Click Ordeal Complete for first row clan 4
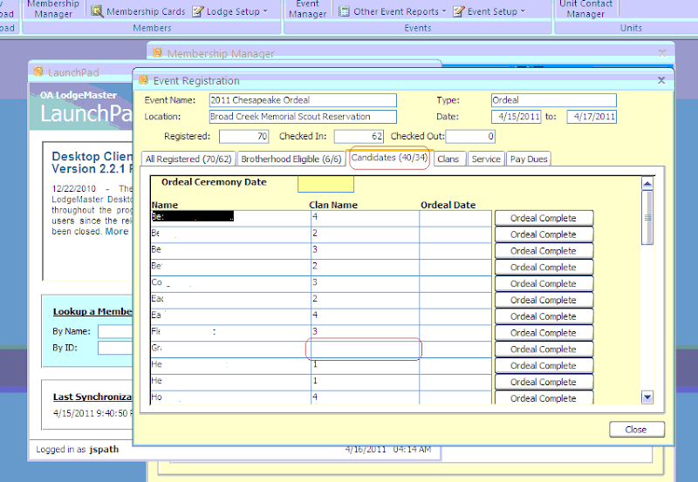Viewport: 698px width, 482px height. [544, 218]
